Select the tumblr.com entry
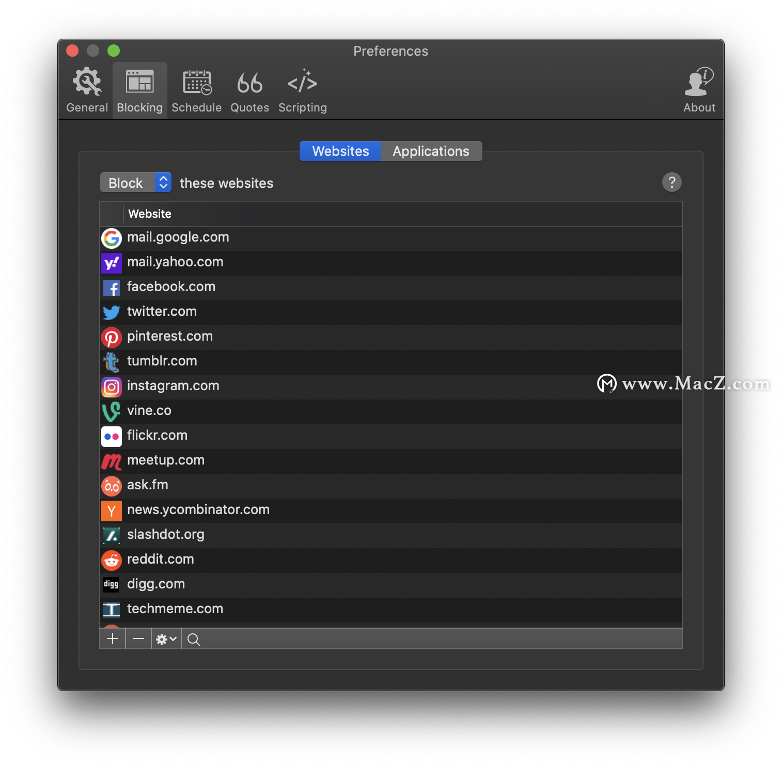Viewport: 782px width, 767px height. 391,362
